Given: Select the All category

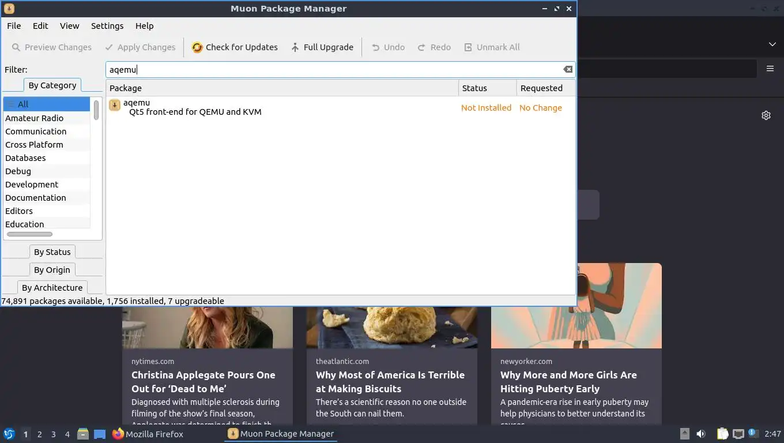Looking at the screenshot, I should [47, 104].
